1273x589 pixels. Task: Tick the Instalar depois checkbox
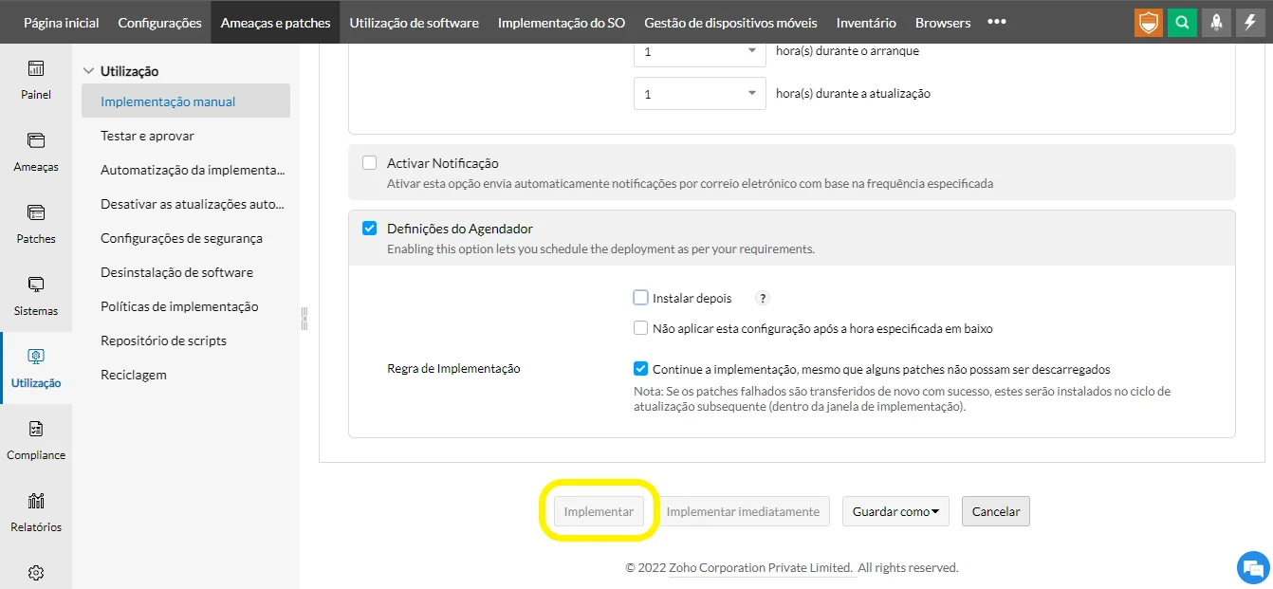click(640, 298)
